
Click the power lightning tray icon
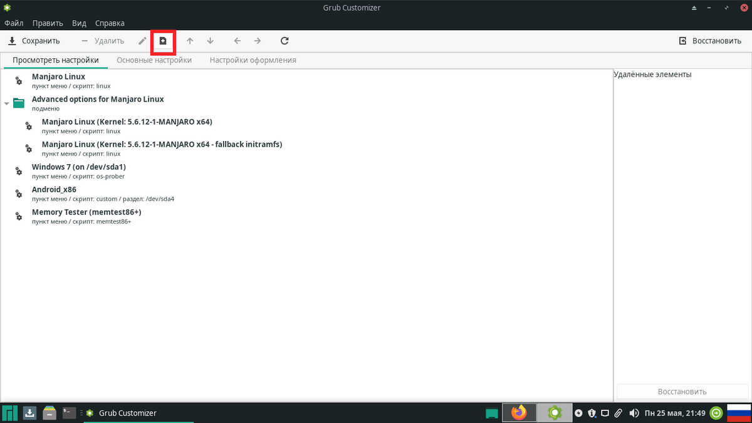pos(578,413)
